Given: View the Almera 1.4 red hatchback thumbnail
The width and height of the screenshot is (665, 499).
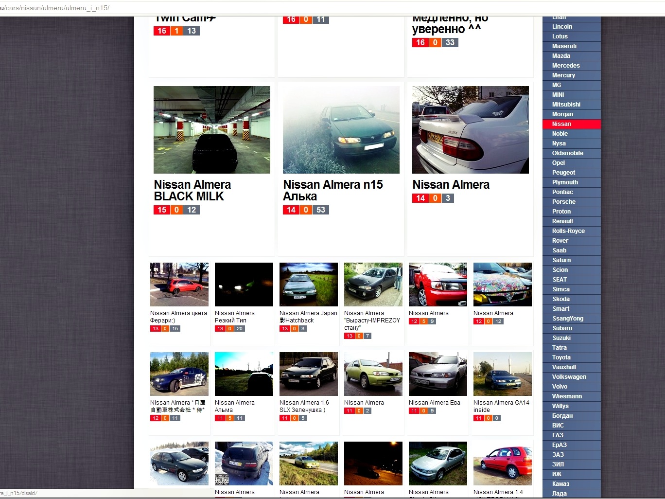Looking at the screenshot, I should point(503,463).
